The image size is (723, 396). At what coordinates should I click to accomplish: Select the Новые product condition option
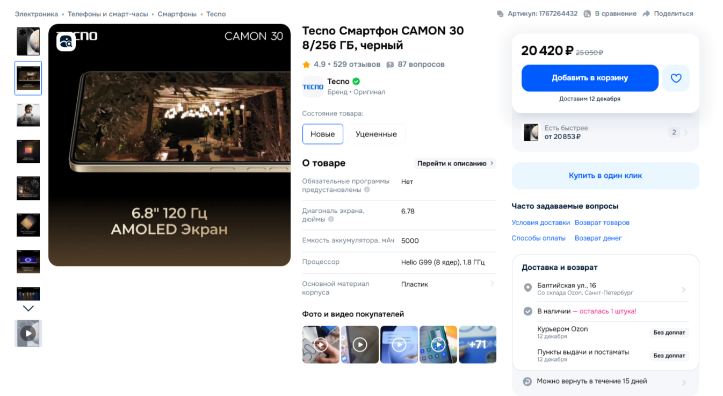(x=322, y=134)
